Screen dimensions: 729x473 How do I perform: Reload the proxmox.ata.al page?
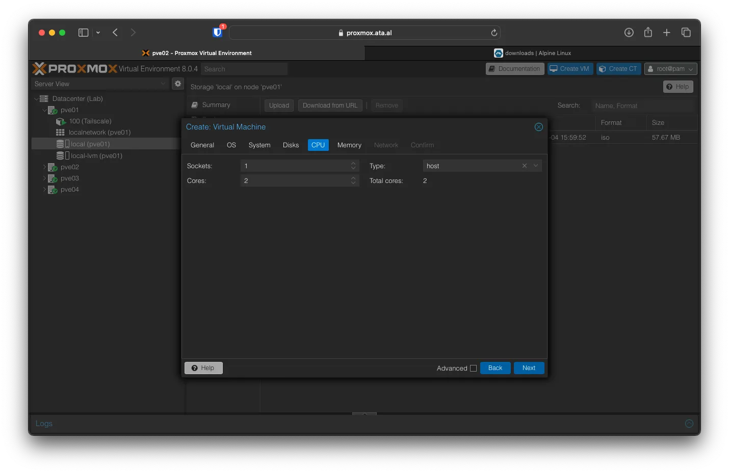pyautogui.click(x=494, y=33)
